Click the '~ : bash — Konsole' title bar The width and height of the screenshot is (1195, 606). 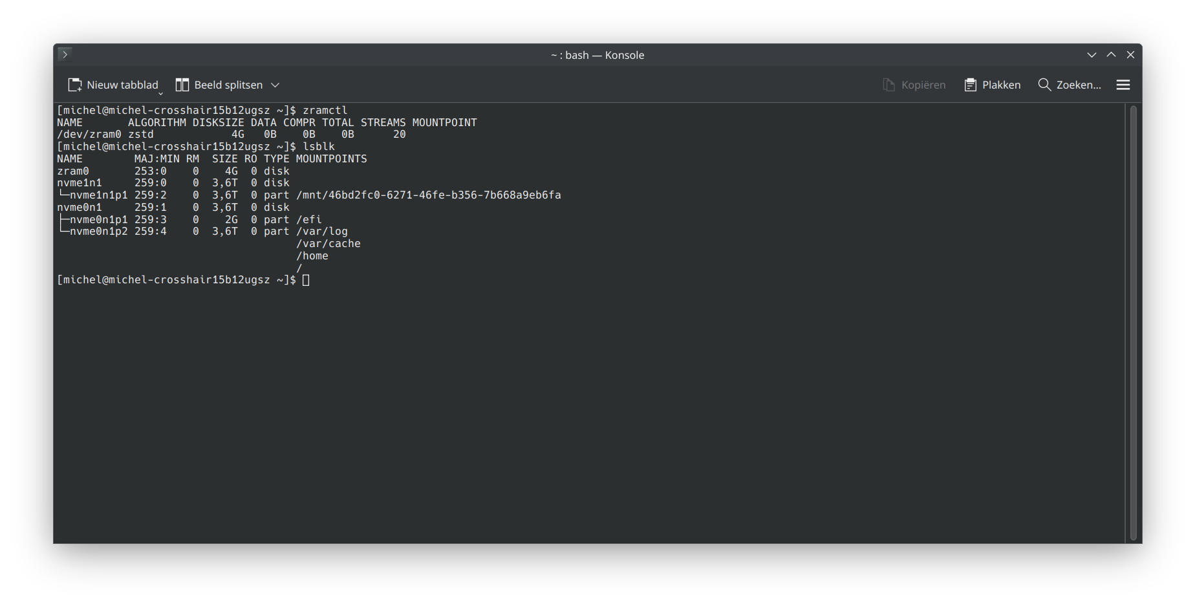click(597, 55)
